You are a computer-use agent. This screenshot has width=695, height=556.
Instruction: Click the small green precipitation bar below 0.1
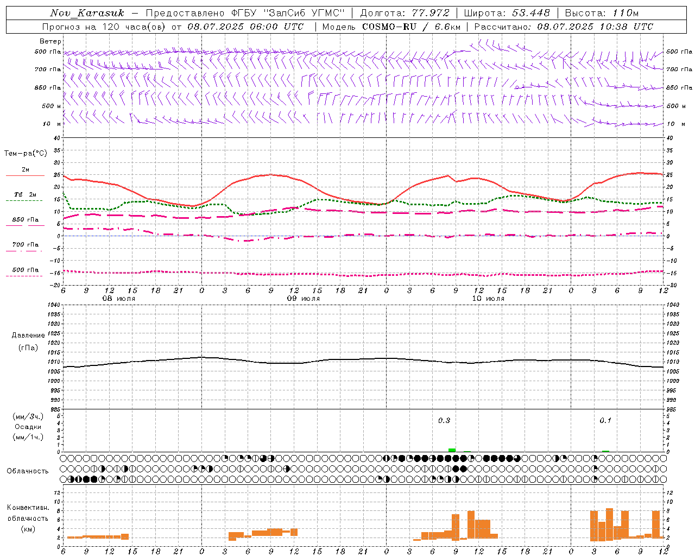coord(605,451)
